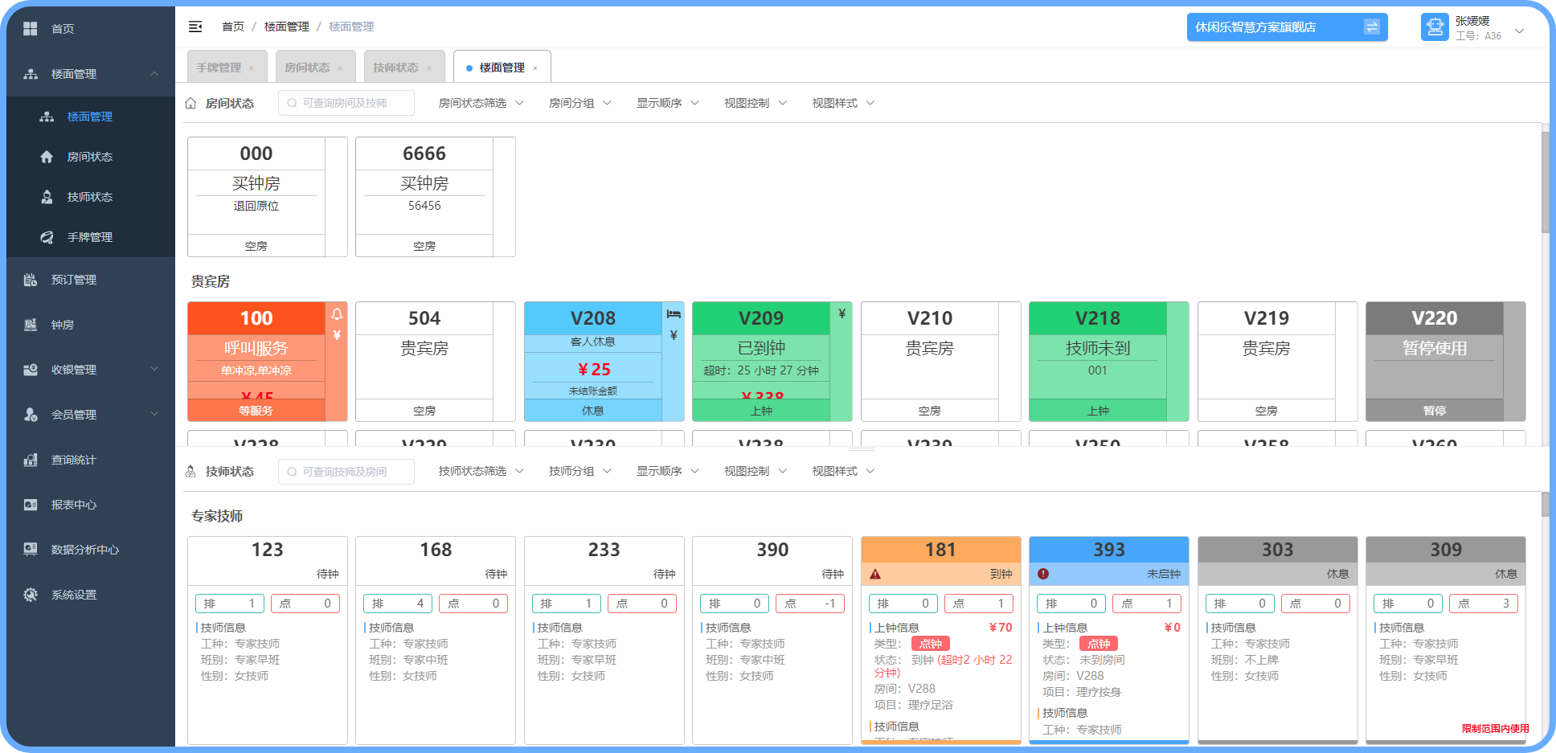Focus the 可查询房间及技师 search field
The height and width of the screenshot is (753, 1556).
(346, 103)
